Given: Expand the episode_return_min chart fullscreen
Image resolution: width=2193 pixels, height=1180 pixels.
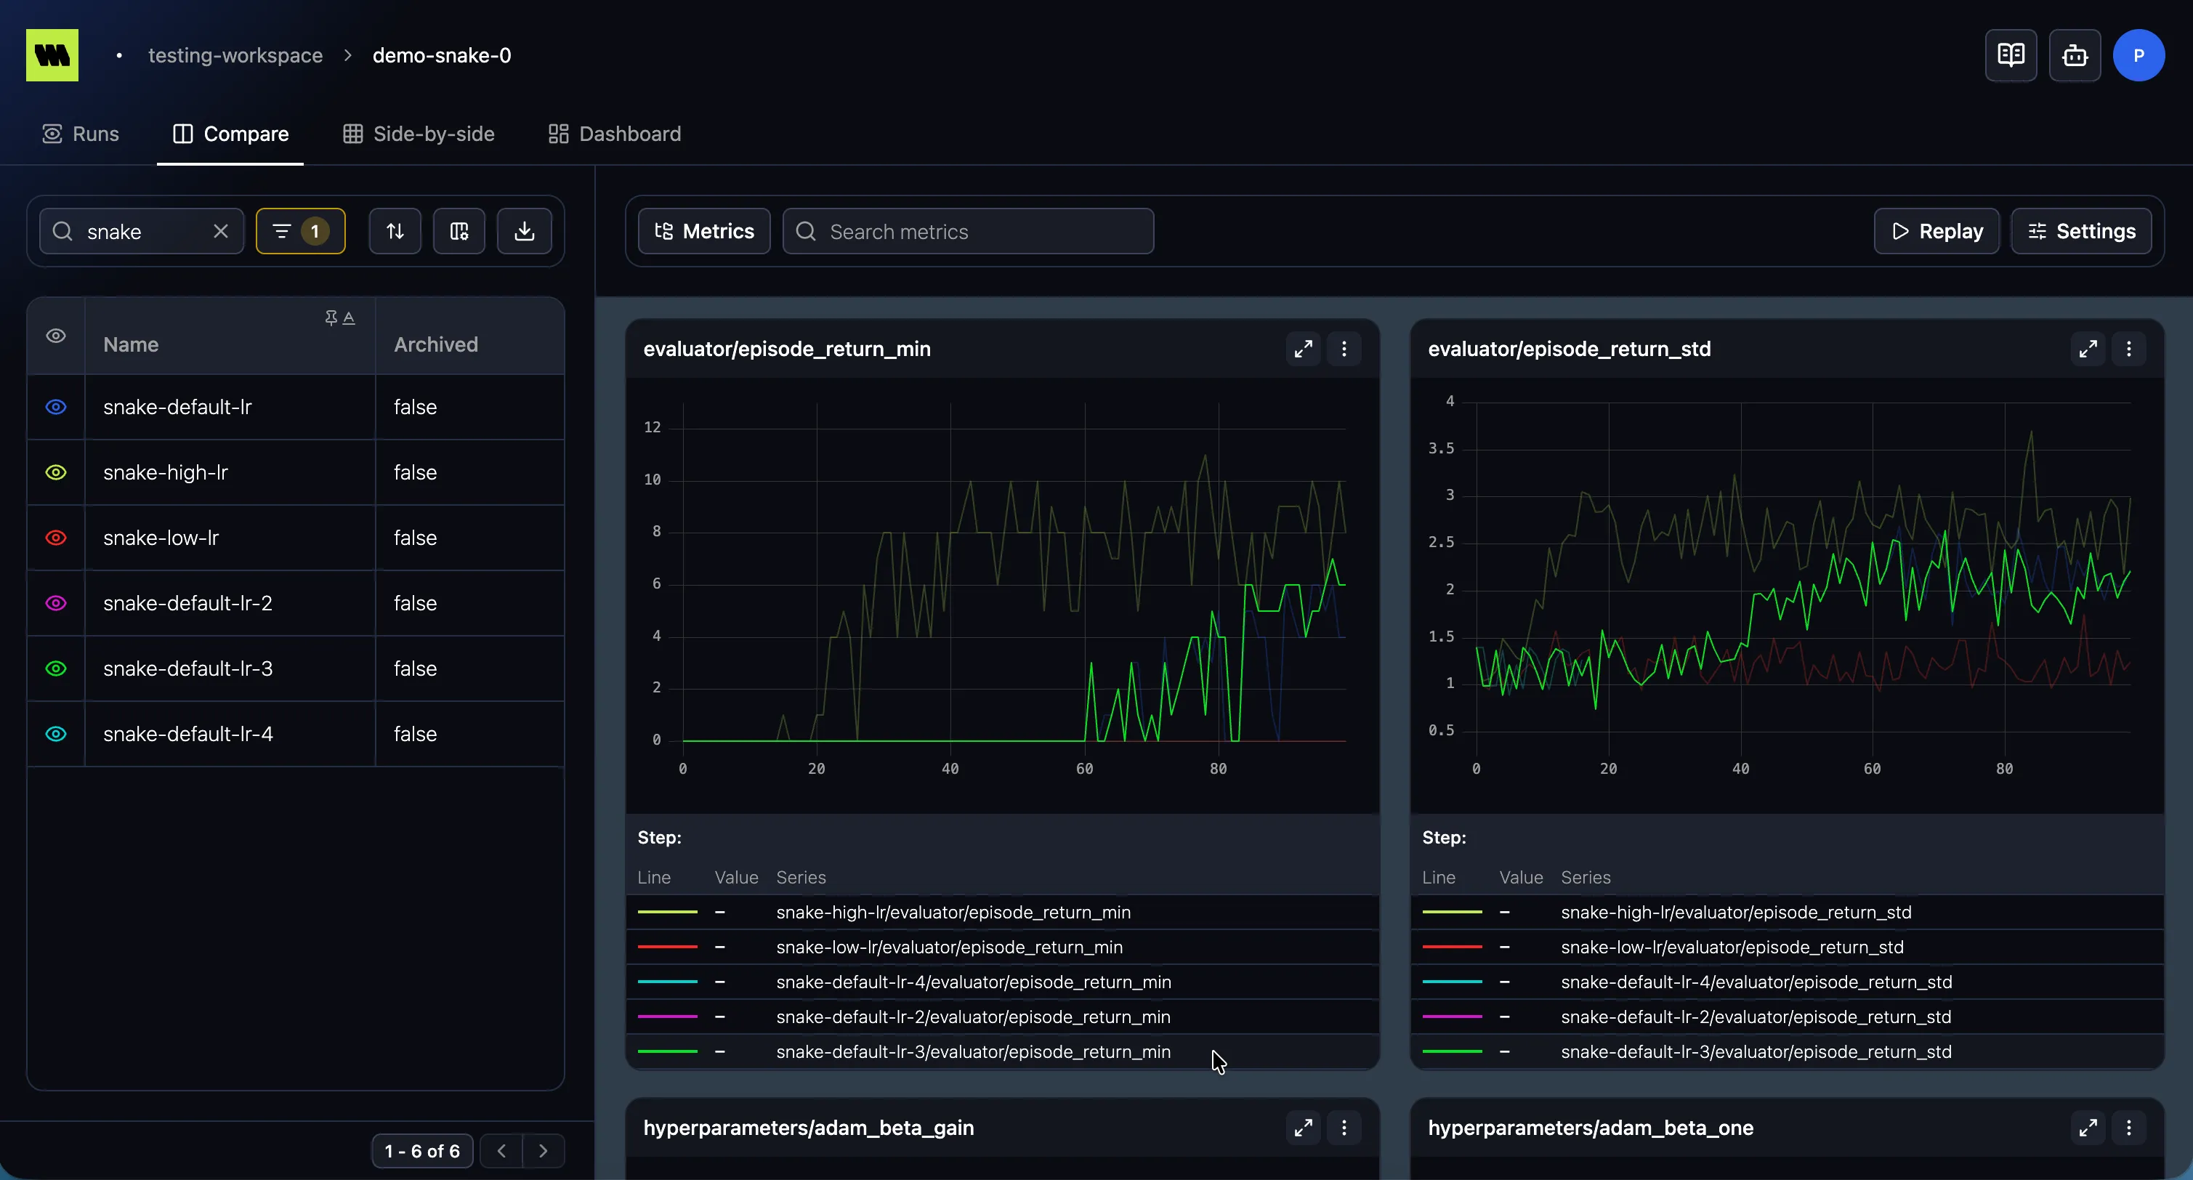Looking at the screenshot, I should 1303,349.
